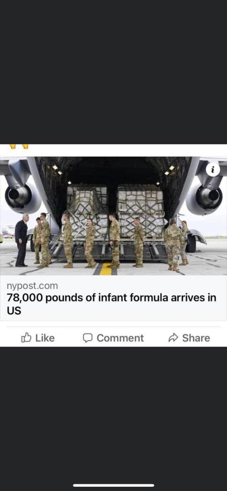Image resolution: width=227 pixels, height=491 pixels.
Task: Tap the "Comment" text label
Action: 120,338
